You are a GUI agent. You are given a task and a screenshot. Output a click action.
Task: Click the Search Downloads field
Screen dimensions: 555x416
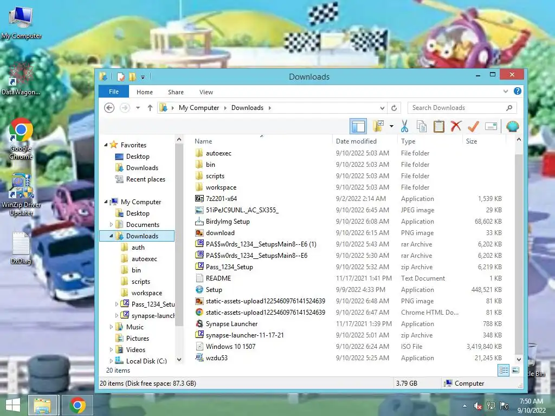[x=462, y=108]
